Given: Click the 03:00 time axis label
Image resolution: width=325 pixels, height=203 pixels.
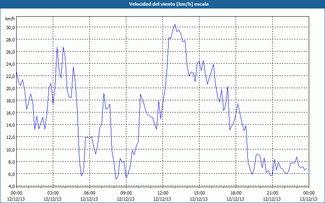Looking at the screenshot, I should 53,193.
